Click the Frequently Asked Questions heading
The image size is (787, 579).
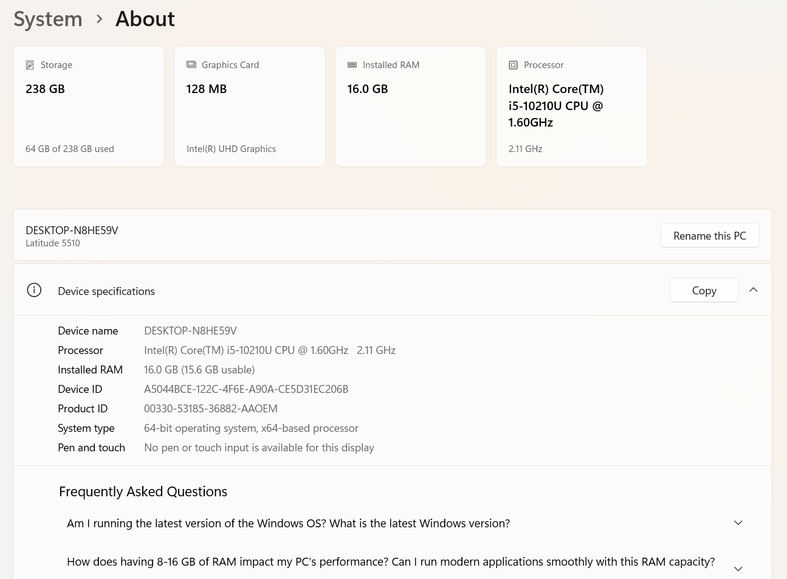[x=143, y=491]
